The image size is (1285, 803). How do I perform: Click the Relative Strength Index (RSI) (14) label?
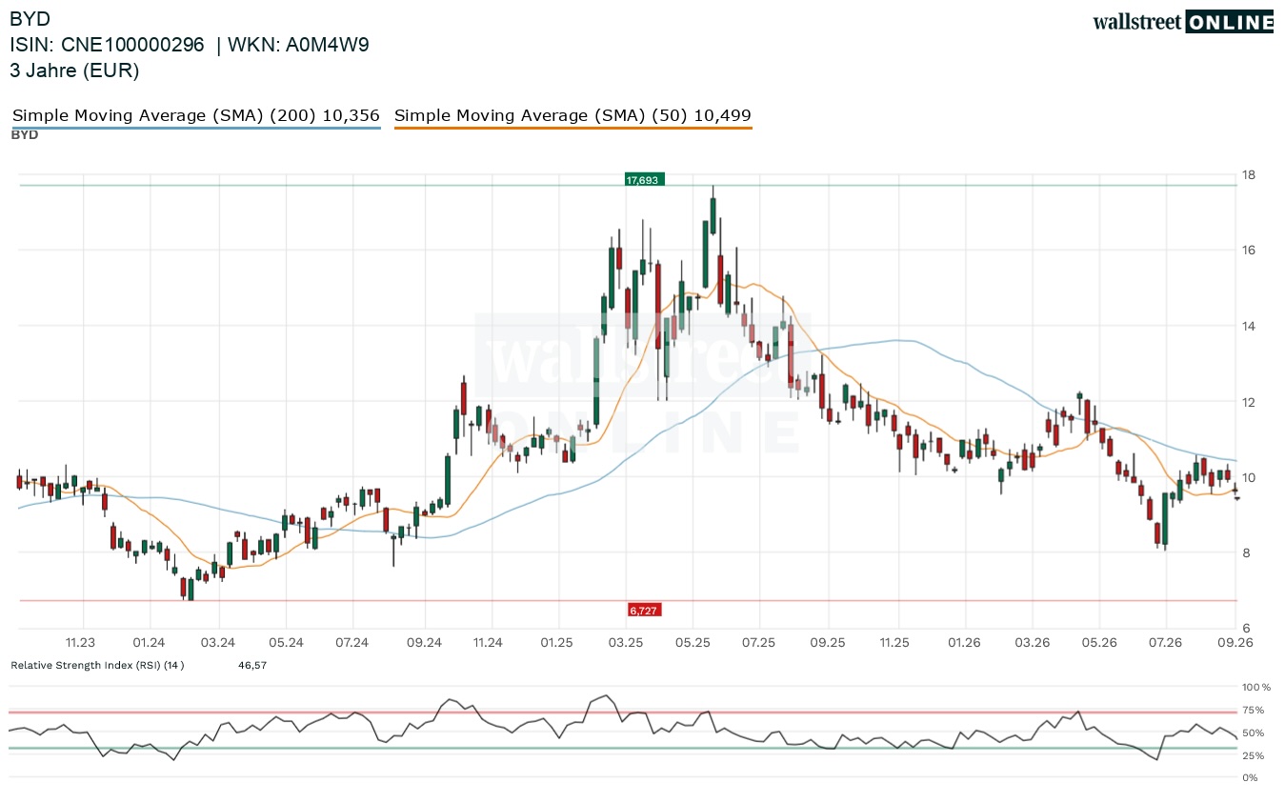coord(97,665)
